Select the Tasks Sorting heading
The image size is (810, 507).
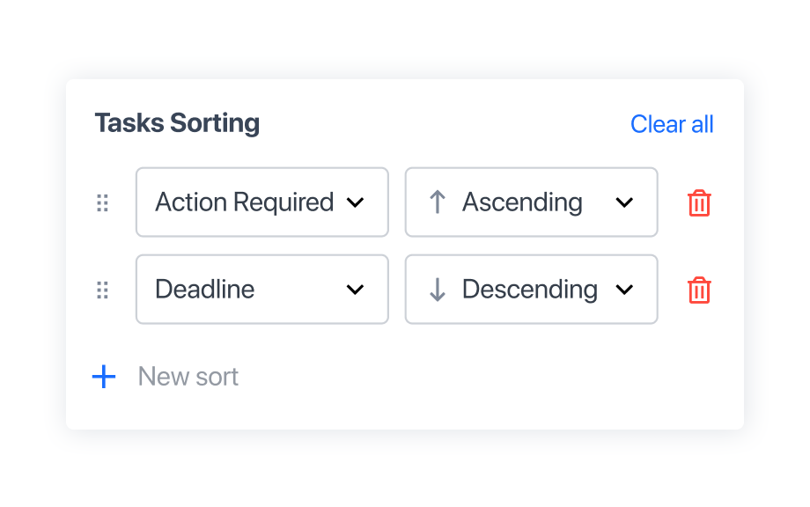[x=177, y=123]
